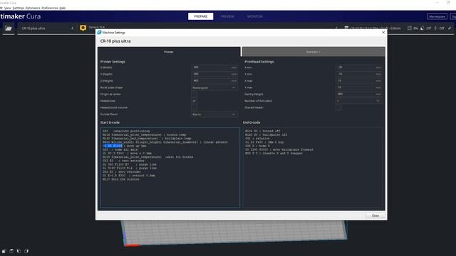Click the profile icon in print settings bar
Viewport: 456px width, 256px height.
click(346, 28)
